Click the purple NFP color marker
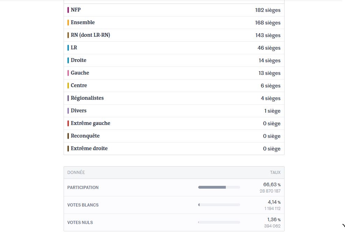The height and width of the screenshot is (238, 345). (68, 10)
